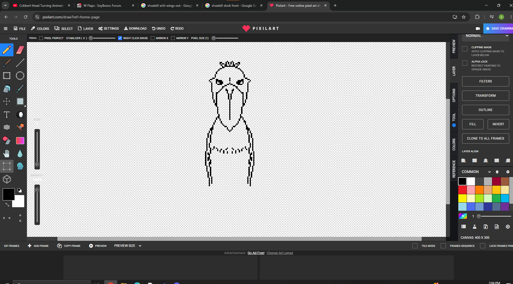Select the Pencil tool
The height and width of the screenshot is (284, 513).
pyautogui.click(x=7, y=50)
